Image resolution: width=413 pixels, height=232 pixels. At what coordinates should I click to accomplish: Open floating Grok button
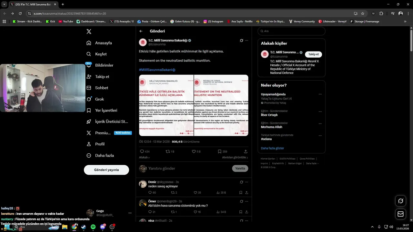click(400, 201)
